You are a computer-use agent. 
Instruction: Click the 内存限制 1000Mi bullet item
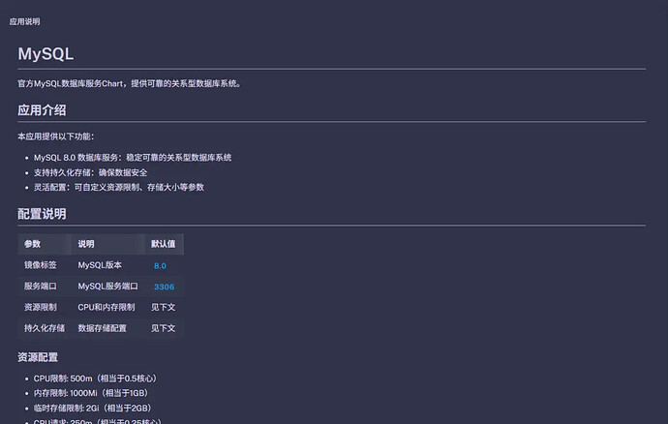(x=91, y=393)
